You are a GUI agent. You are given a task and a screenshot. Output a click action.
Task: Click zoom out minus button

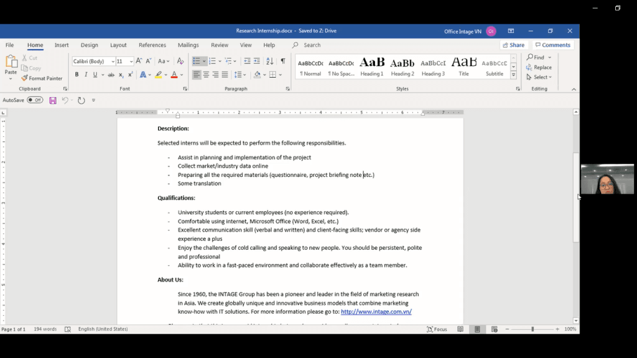click(x=507, y=329)
